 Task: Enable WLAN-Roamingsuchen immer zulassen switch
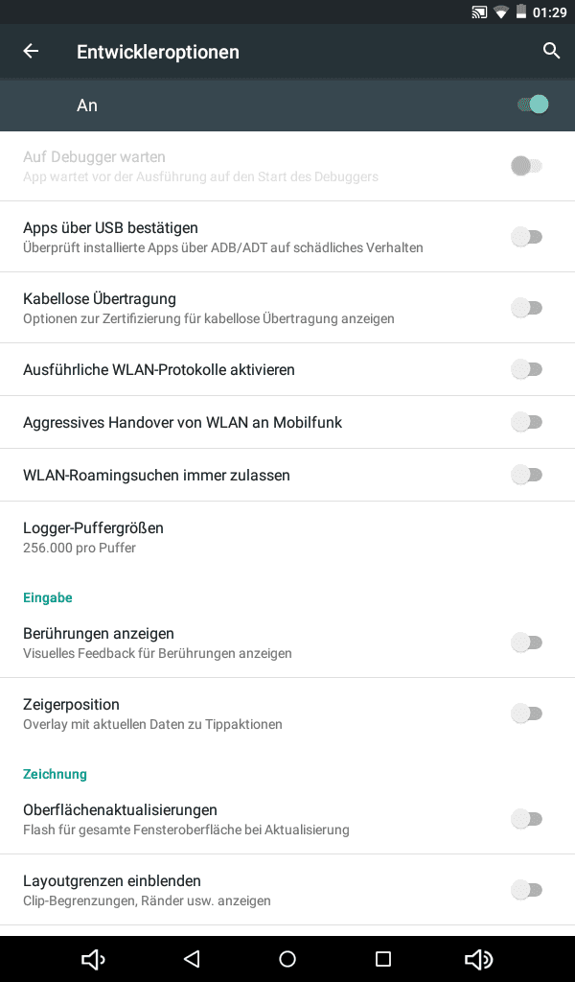tap(527, 475)
